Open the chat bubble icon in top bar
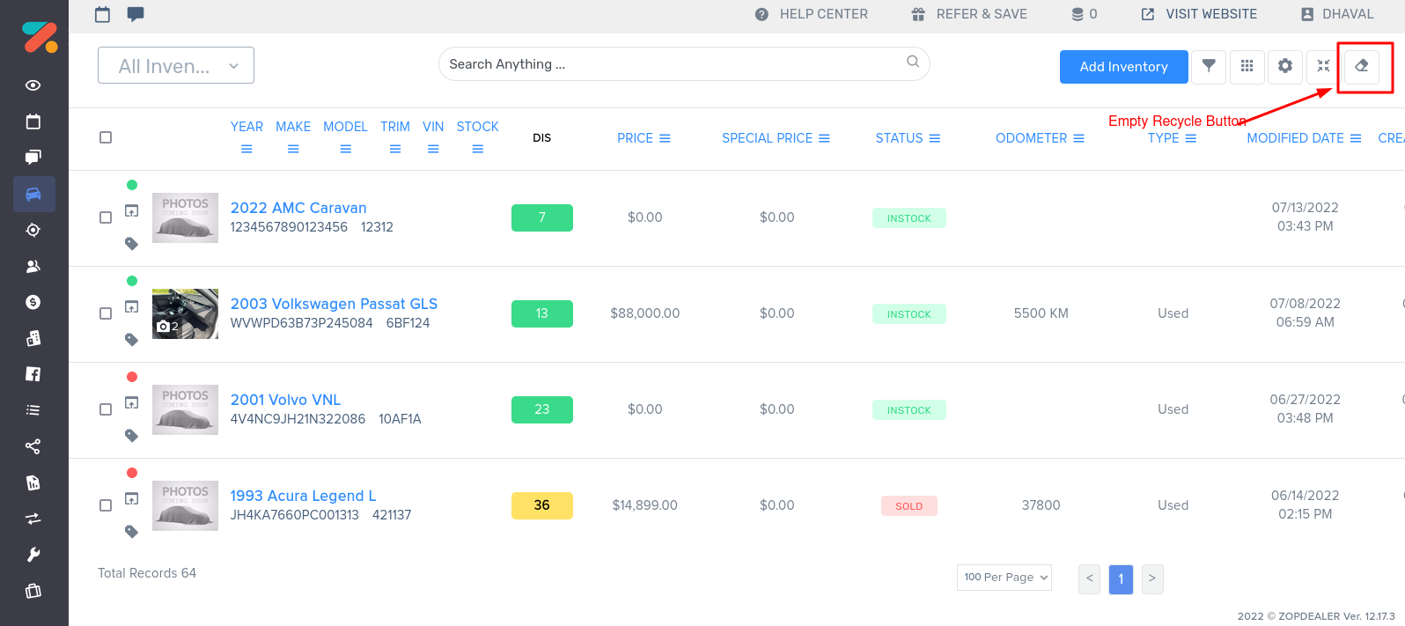The image size is (1405, 626). [x=136, y=14]
